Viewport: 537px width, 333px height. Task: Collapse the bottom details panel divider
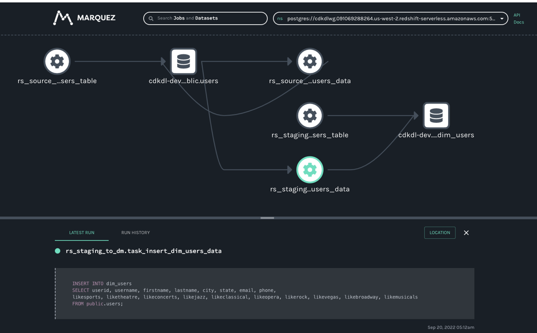point(268,218)
